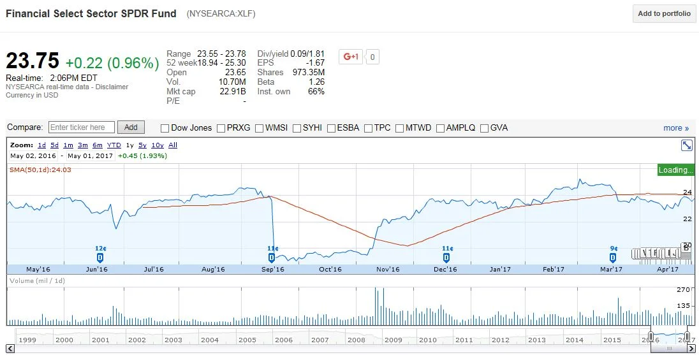
Task: Click the Add compare button
Action: 131,127
